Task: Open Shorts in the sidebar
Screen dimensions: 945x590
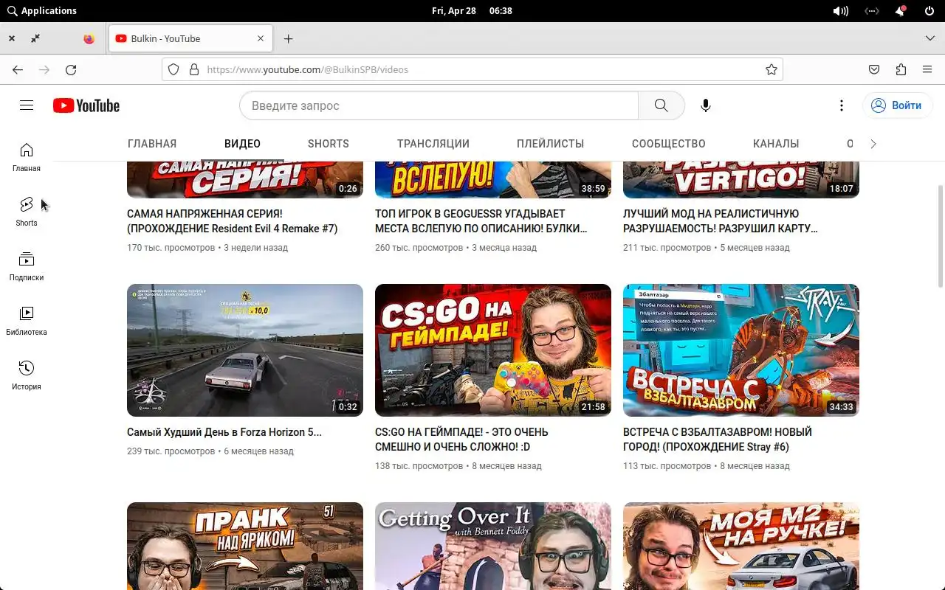Action: pos(27,212)
